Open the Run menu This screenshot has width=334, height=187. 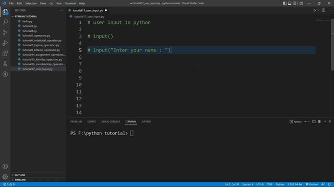[x=59, y=4]
